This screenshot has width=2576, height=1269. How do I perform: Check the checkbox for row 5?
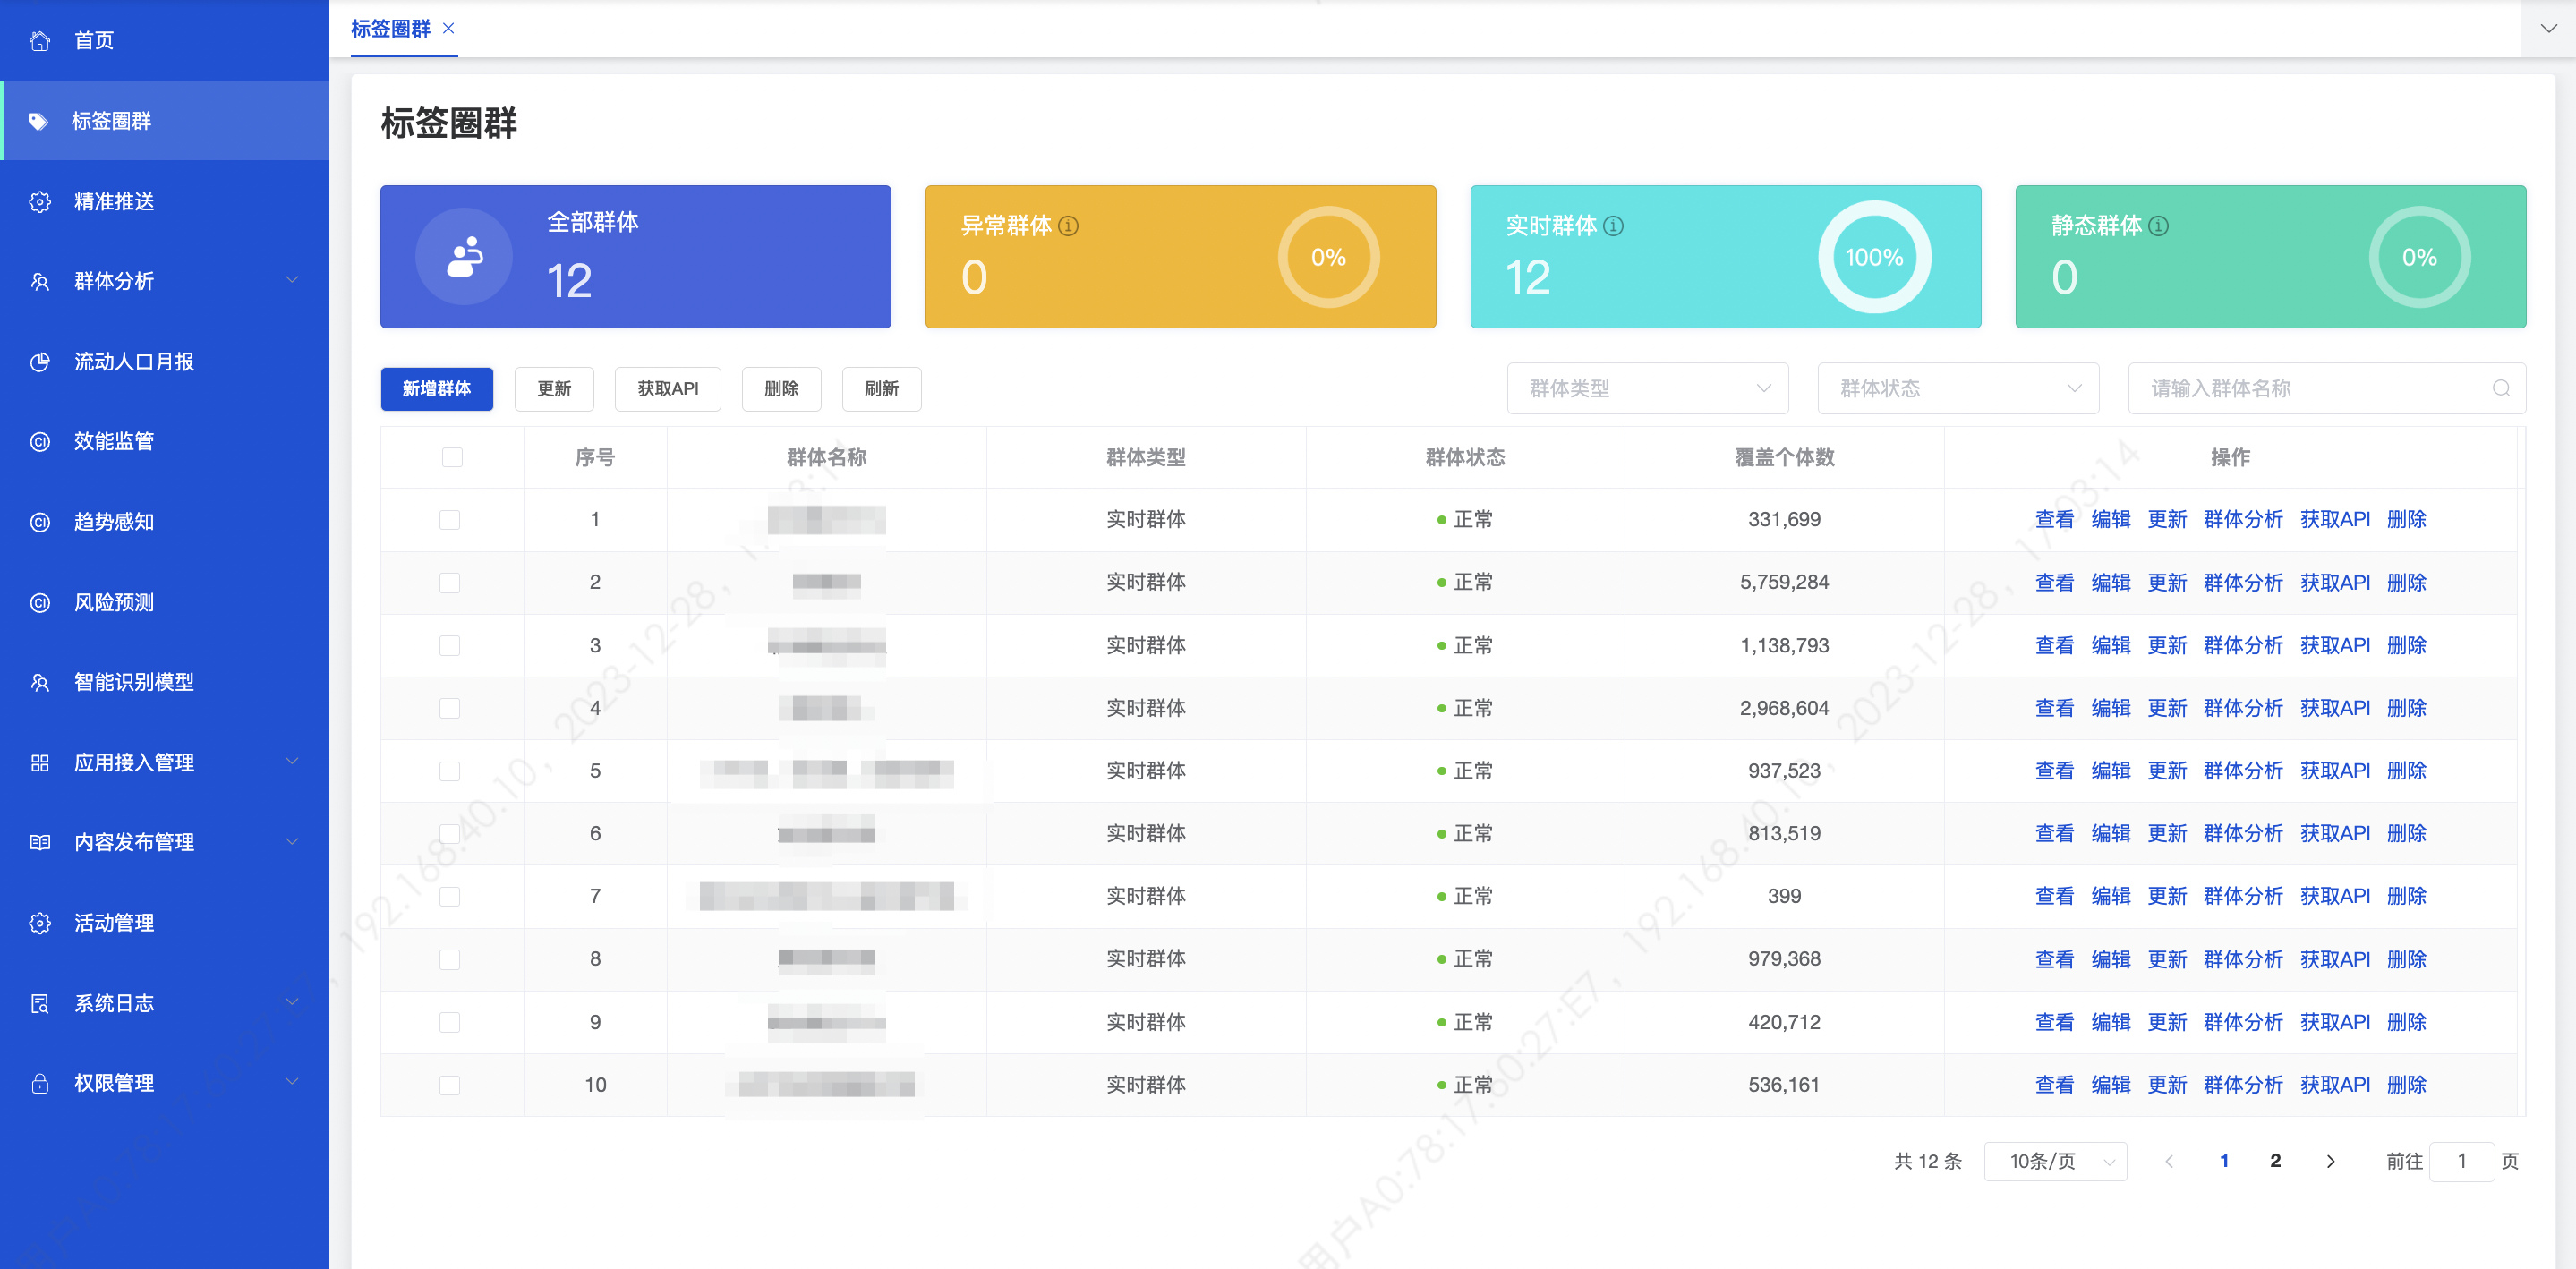pyautogui.click(x=450, y=771)
